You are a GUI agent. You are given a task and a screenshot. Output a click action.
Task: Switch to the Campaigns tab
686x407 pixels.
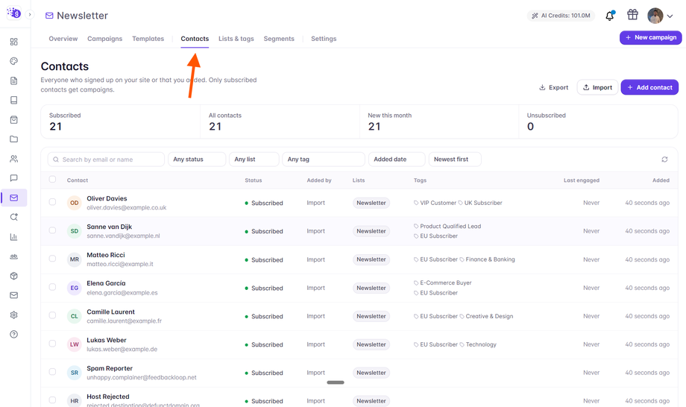click(105, 39)
